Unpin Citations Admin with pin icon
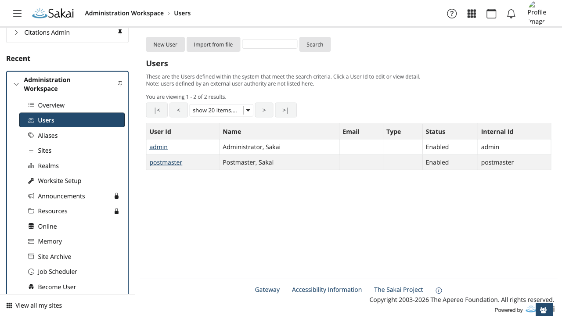This screenshot has height=316, width=562. [x=120, y=32]
